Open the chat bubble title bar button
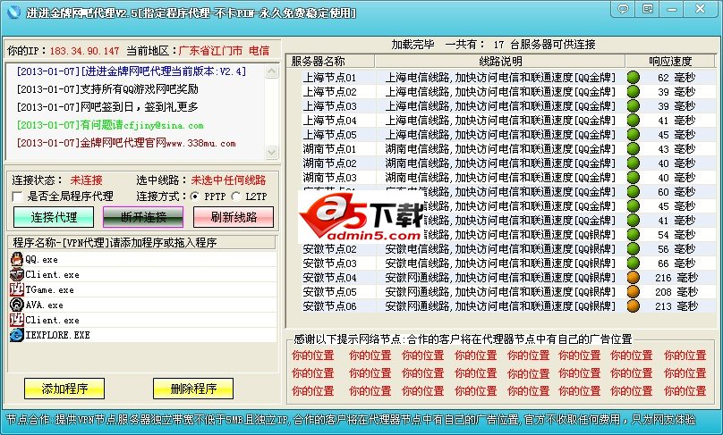The width and height of the screenshot is (723, 435). [x=623, y=9]
